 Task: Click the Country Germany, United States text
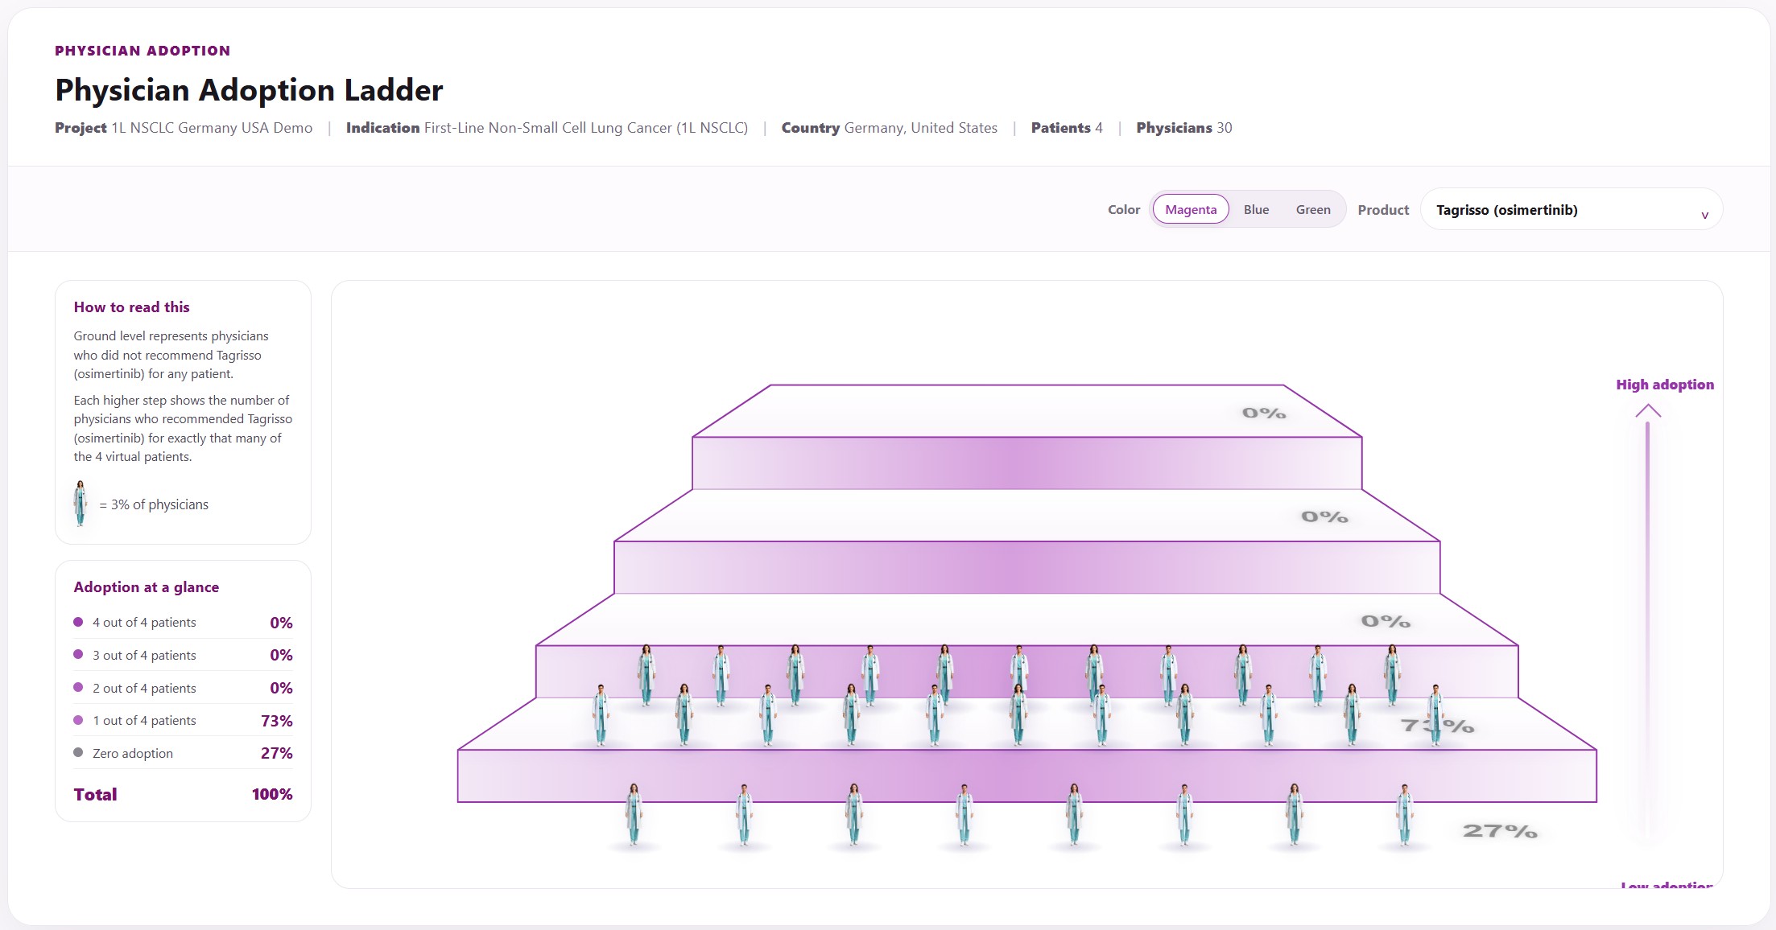pyautogui.click(x=890, y=128)
